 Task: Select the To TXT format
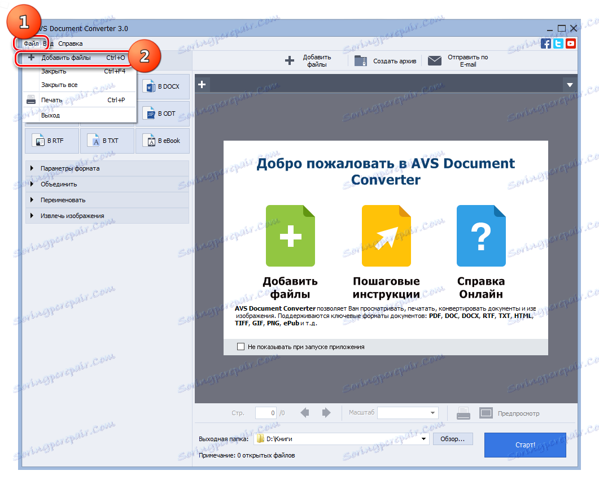[107, 141]
